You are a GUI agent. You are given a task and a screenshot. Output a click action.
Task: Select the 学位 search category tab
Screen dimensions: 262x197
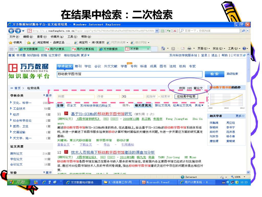coord(88,66)
